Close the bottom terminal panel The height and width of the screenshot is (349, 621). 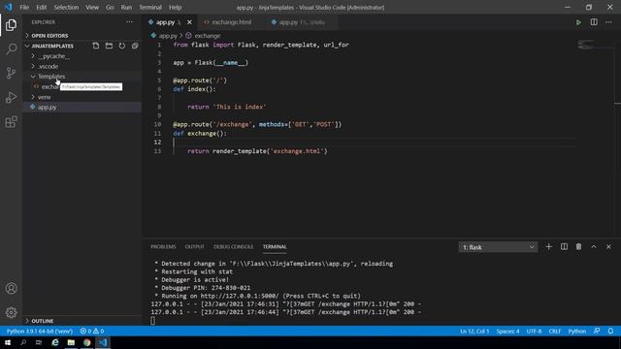point(608,247)
